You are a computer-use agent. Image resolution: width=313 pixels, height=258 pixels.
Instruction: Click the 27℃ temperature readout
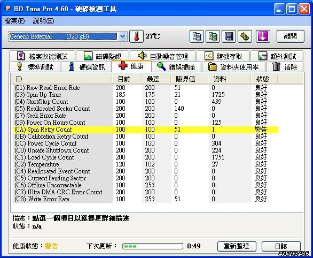point(153,36)
